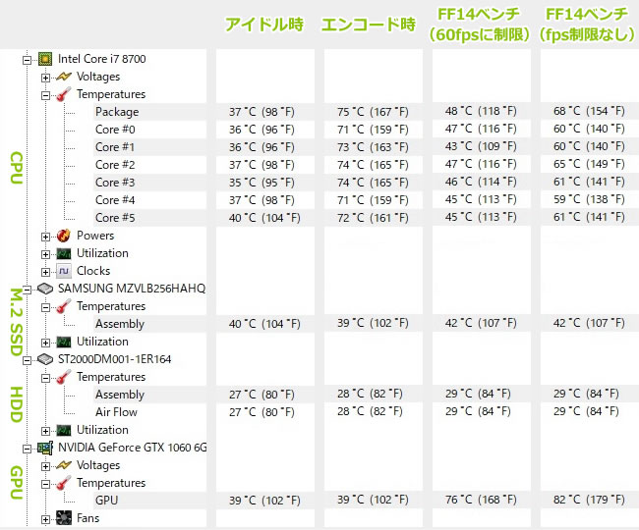Select the Core #2 row
Screen dimensions: 639x530
(x=149, y=165)
